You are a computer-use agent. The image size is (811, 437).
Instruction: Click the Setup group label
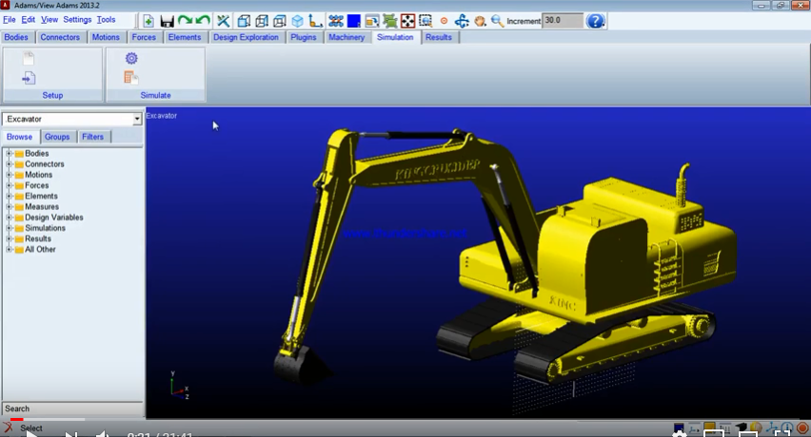click(52, 95)
